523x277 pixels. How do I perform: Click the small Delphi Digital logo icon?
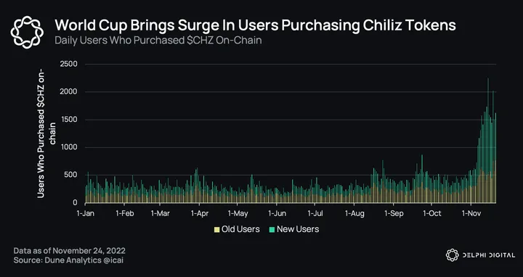453,255
